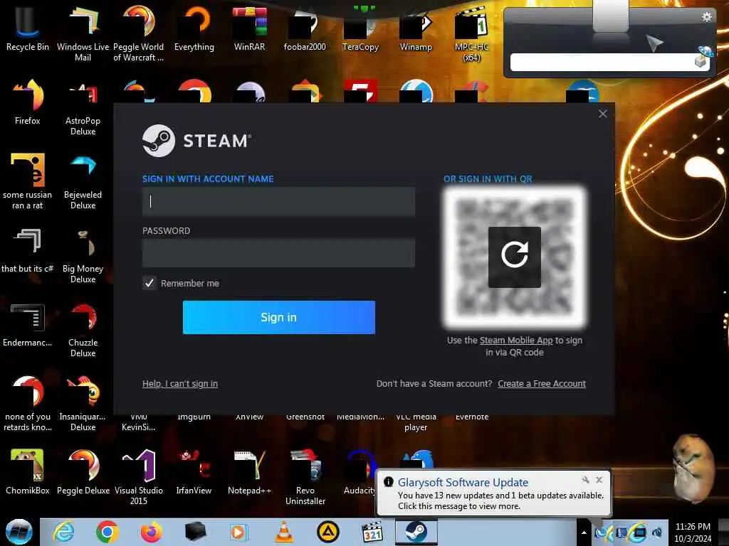Select the Endermanc... desktop icon
The image size is (729, 546).
(x=28, y=324)
